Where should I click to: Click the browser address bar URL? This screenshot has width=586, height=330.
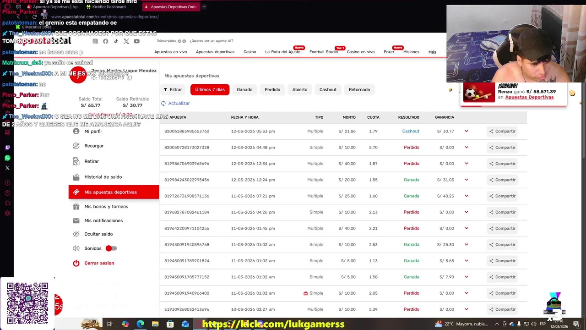click(x=105, y=17)
